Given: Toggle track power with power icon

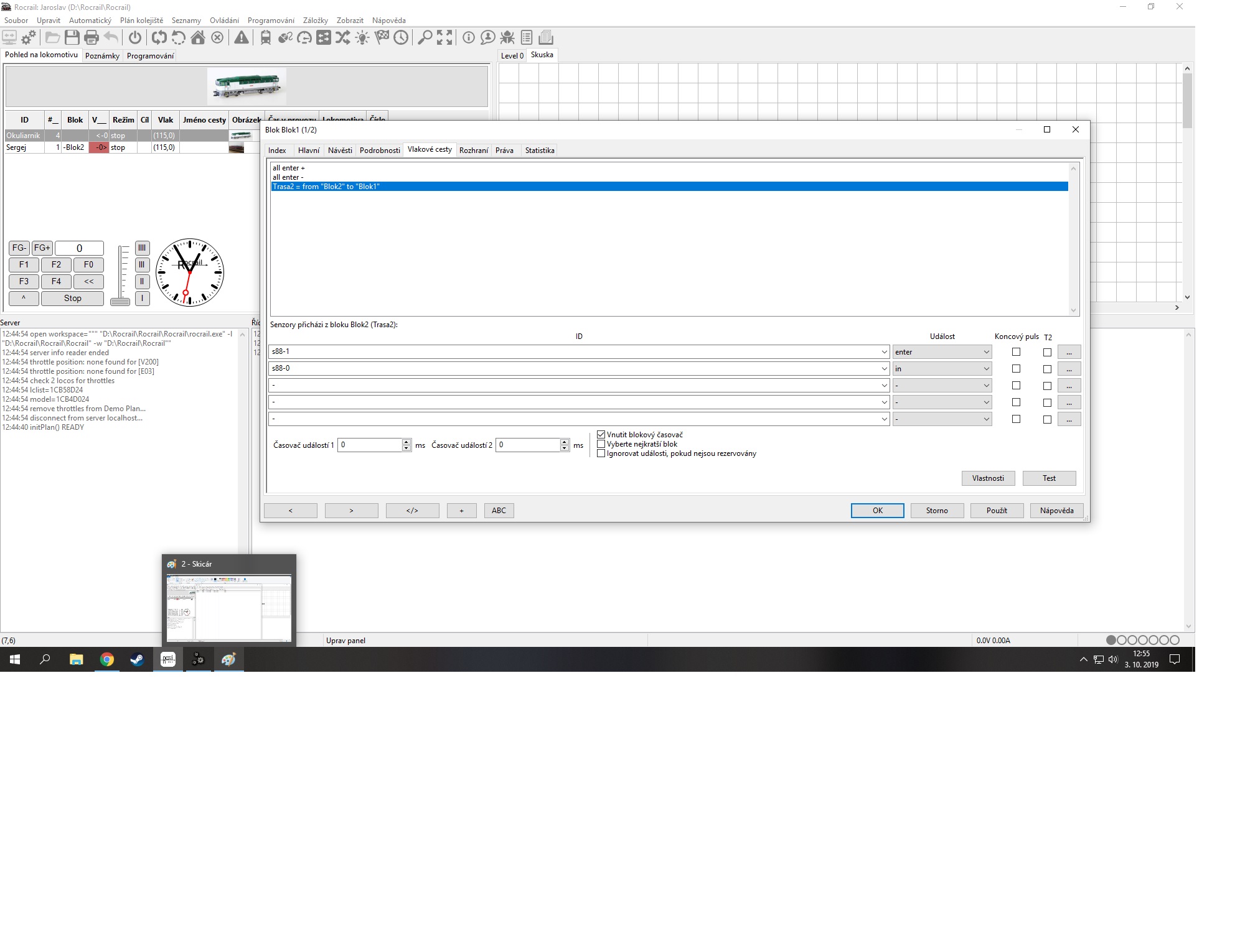Looking at the screenshot, I should (x=134, y=37).
